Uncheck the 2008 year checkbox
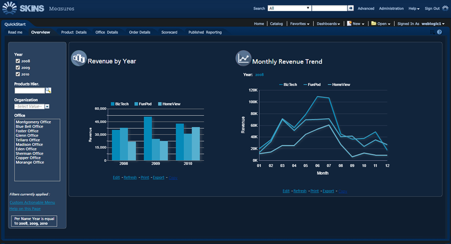The width and height of the screenshot is (451, 244). 18,61
